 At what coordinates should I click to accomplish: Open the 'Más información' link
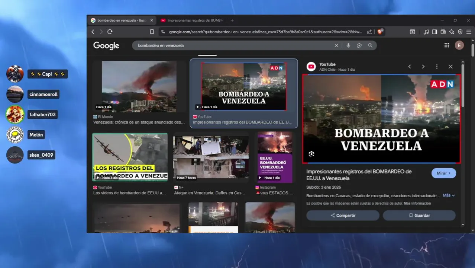[x=417, y=204]
